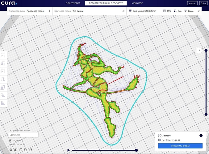Viewport: 209px width, 154px height.
Task: Click the Вкл support status text
Action: pos(180,11)
